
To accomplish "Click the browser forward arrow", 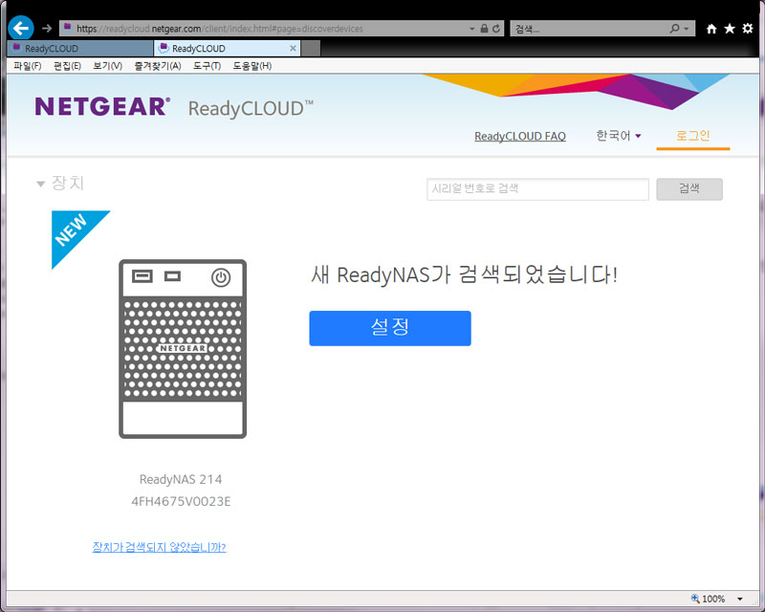I will coord(47,29).
